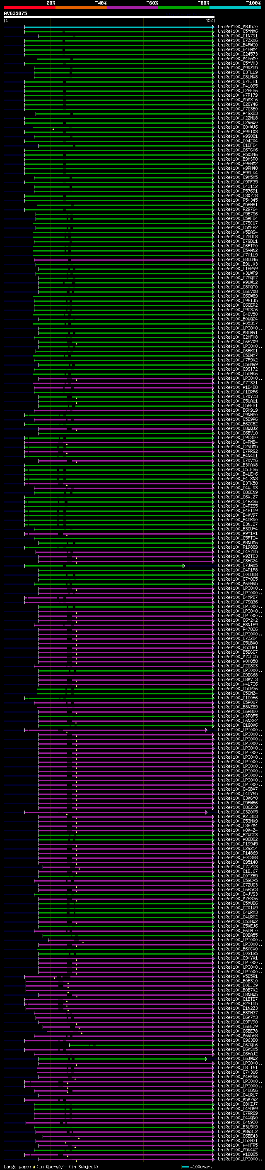Select hit label UniRef100_Q6JWW2

[x=238, y=1058]
